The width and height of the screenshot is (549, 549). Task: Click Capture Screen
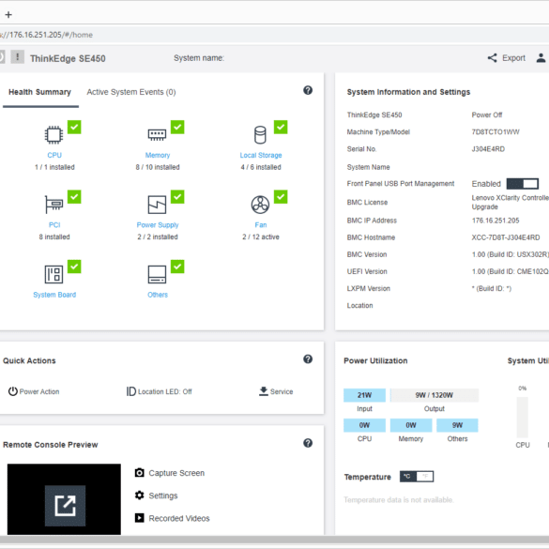pyautogui.click(x=170, y=473)
